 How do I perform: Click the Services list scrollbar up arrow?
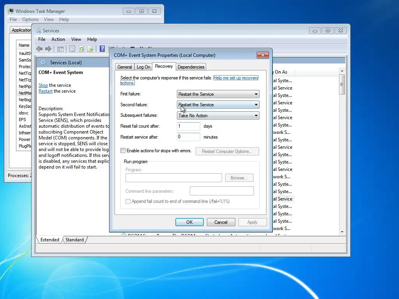pos(342,71)
